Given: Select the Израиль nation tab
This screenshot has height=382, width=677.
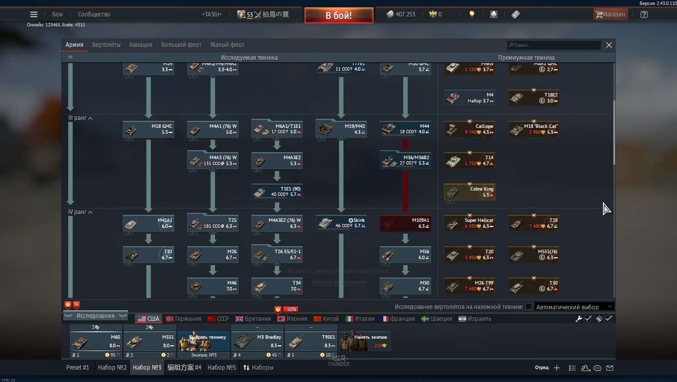Looking at the screenshot, I should (475, 319).
